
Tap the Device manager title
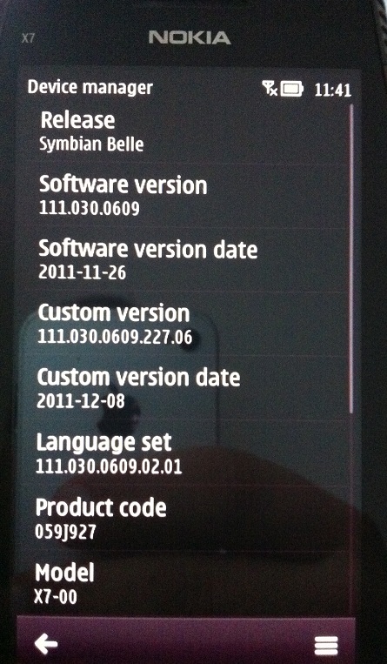coord(90,88)
